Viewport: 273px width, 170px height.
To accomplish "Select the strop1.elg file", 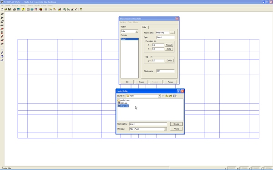I will pos(123,106).
